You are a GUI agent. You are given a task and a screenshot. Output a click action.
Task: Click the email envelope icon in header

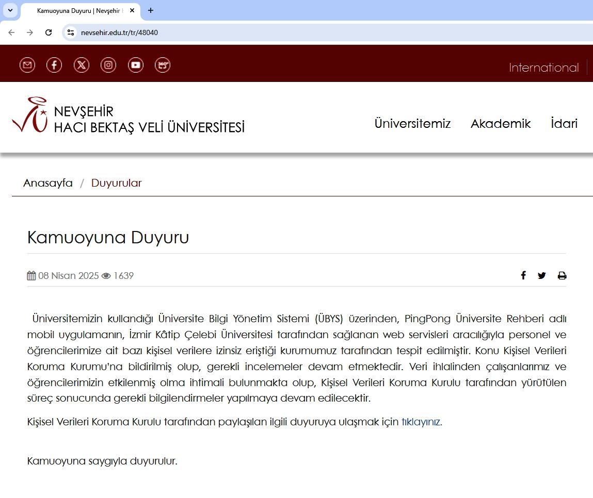click(x=27, y=65)
